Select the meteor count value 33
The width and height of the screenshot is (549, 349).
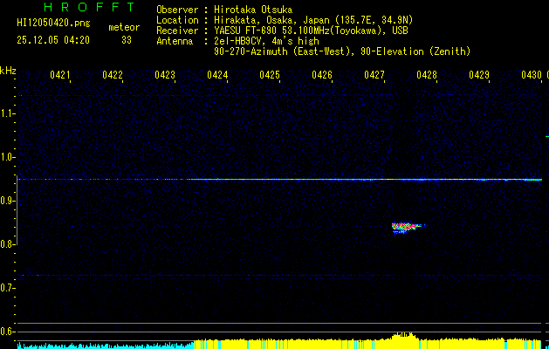tap(127, 39)
